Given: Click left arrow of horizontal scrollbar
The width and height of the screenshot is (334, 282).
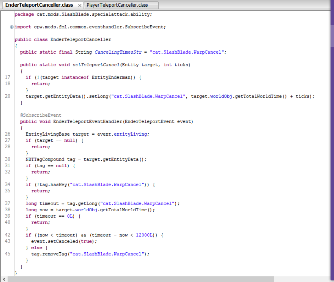Looking at the screenshot, I should pyautogui.click(x=4, y=279).
